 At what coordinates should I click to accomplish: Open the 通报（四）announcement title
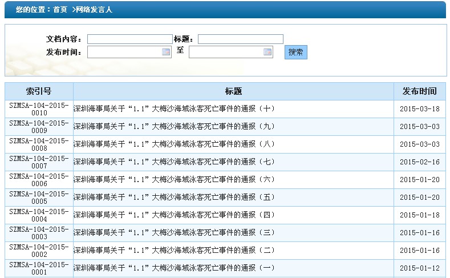(x=174, y=215)
